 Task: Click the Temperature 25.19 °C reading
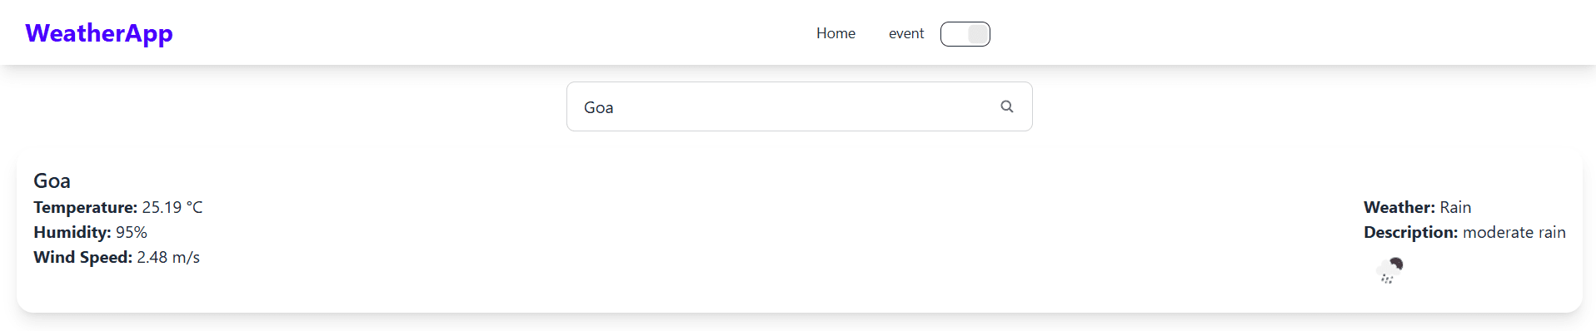point(118,207)
